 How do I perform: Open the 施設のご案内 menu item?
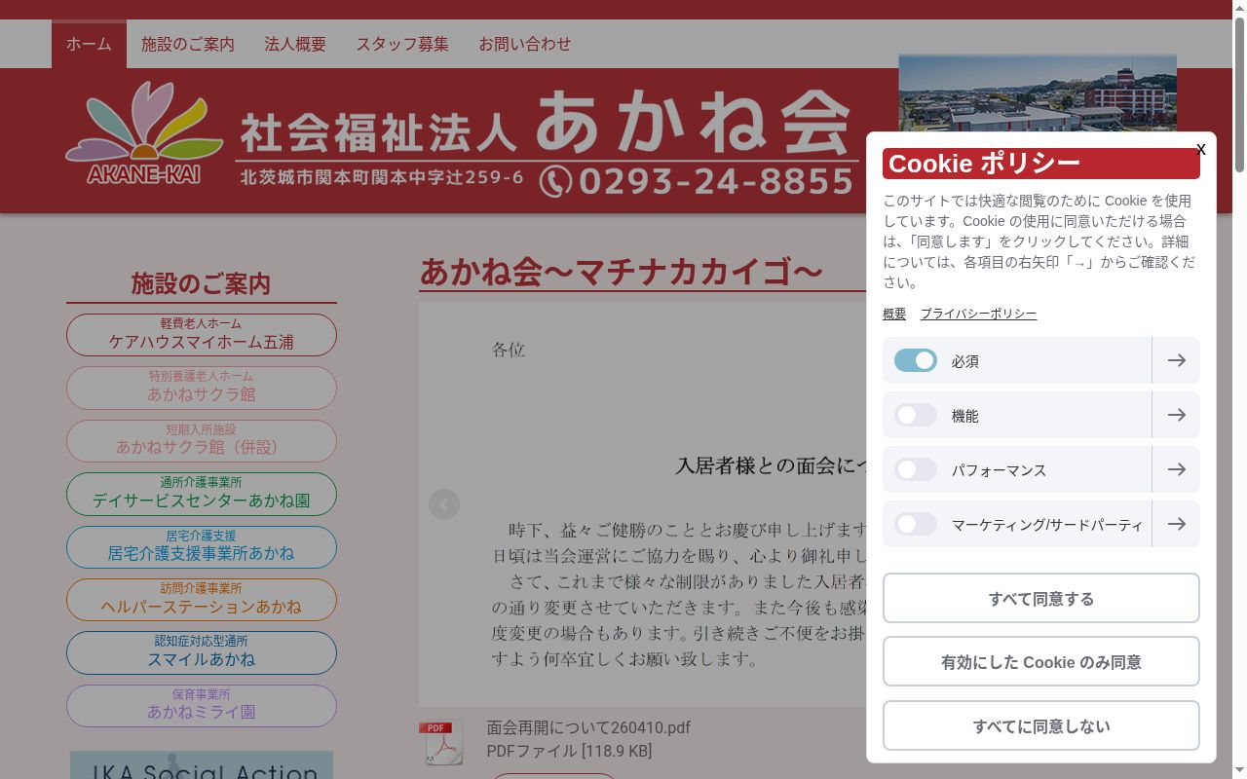(188, 44)
